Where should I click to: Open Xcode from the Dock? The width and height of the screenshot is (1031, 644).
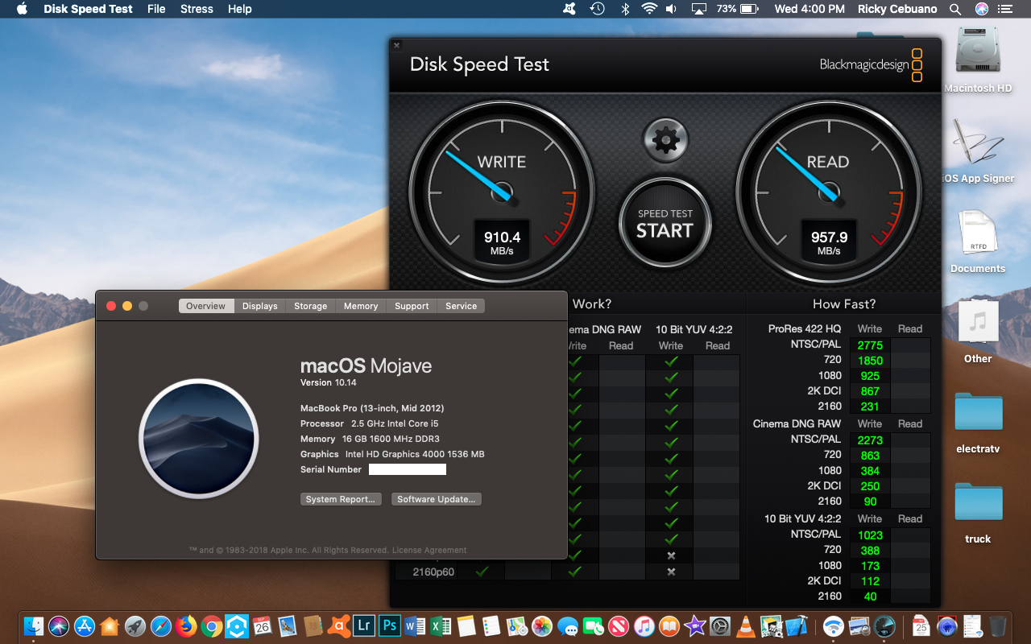[x=797, y=625]
